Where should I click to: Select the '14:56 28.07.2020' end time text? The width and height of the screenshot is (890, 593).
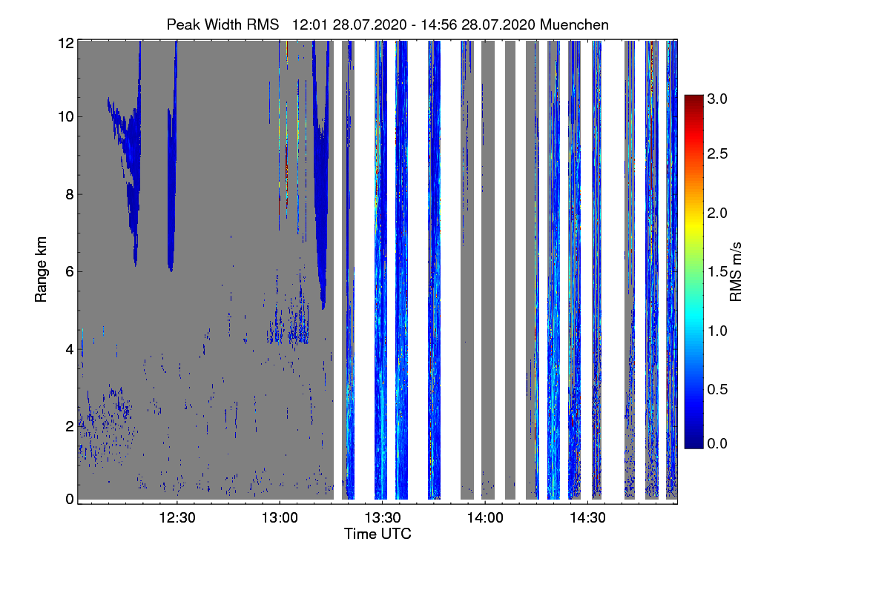click(479, 24)
